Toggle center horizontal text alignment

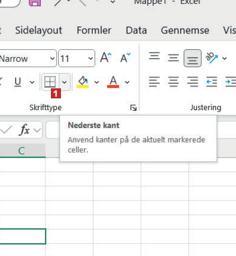point(173,82)
